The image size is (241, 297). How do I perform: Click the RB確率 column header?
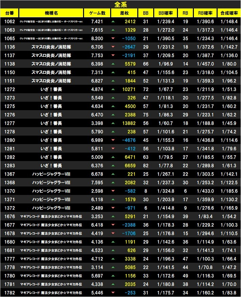click(x=205, y=13)
